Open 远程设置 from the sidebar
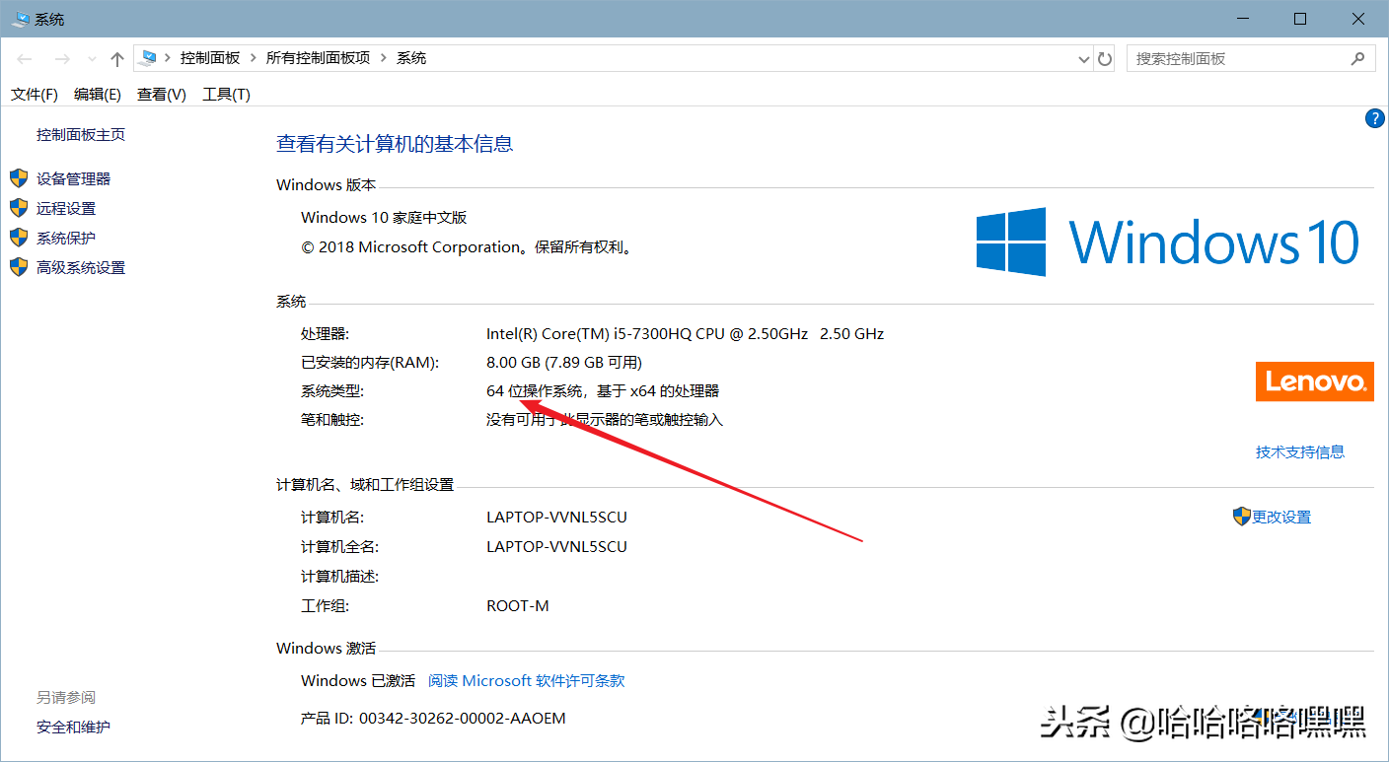Screen dimensions: 1389x762 (66, 209)
